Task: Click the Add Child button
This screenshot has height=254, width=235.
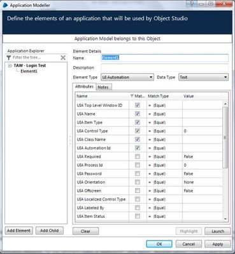Action: click(x=50, y=231)
